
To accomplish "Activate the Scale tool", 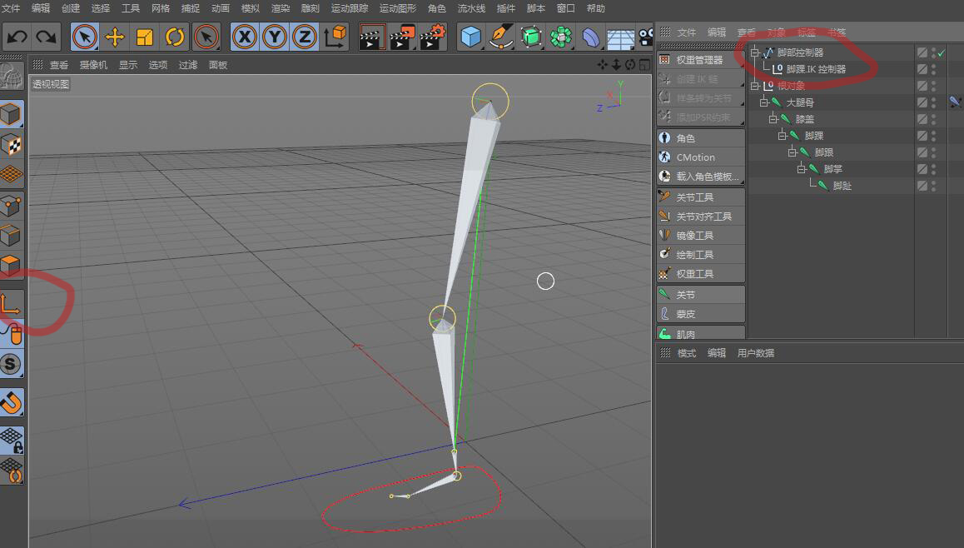I will (x=145, y=37).
